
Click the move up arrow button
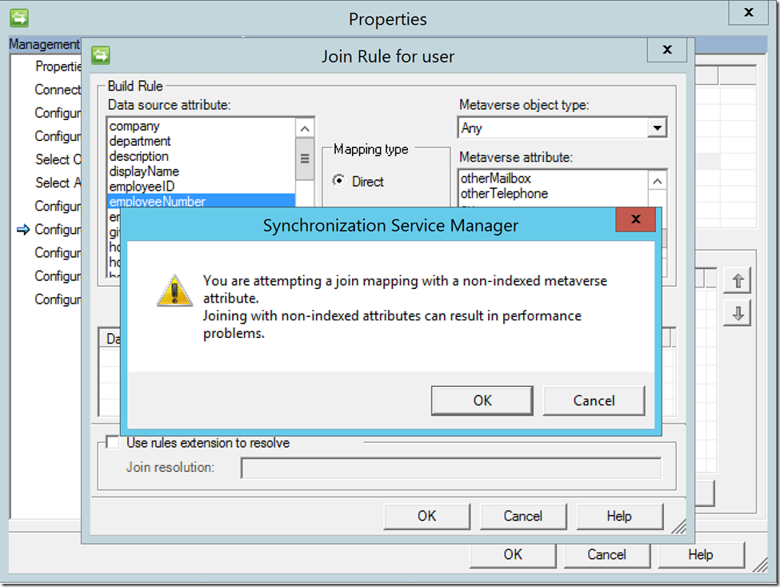pos(738,281)
